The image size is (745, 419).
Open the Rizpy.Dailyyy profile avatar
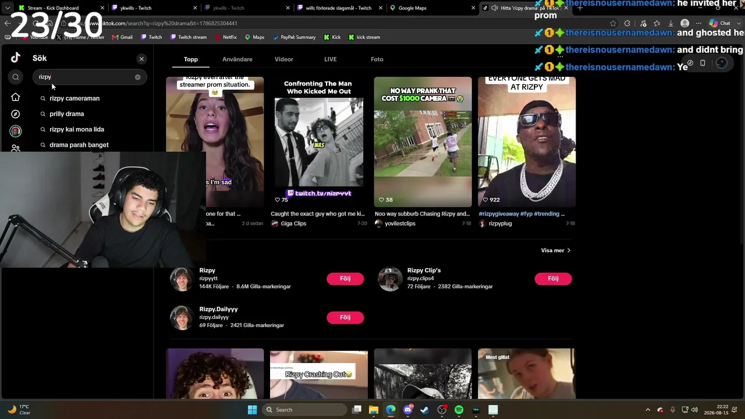click(x=182, y=318)
